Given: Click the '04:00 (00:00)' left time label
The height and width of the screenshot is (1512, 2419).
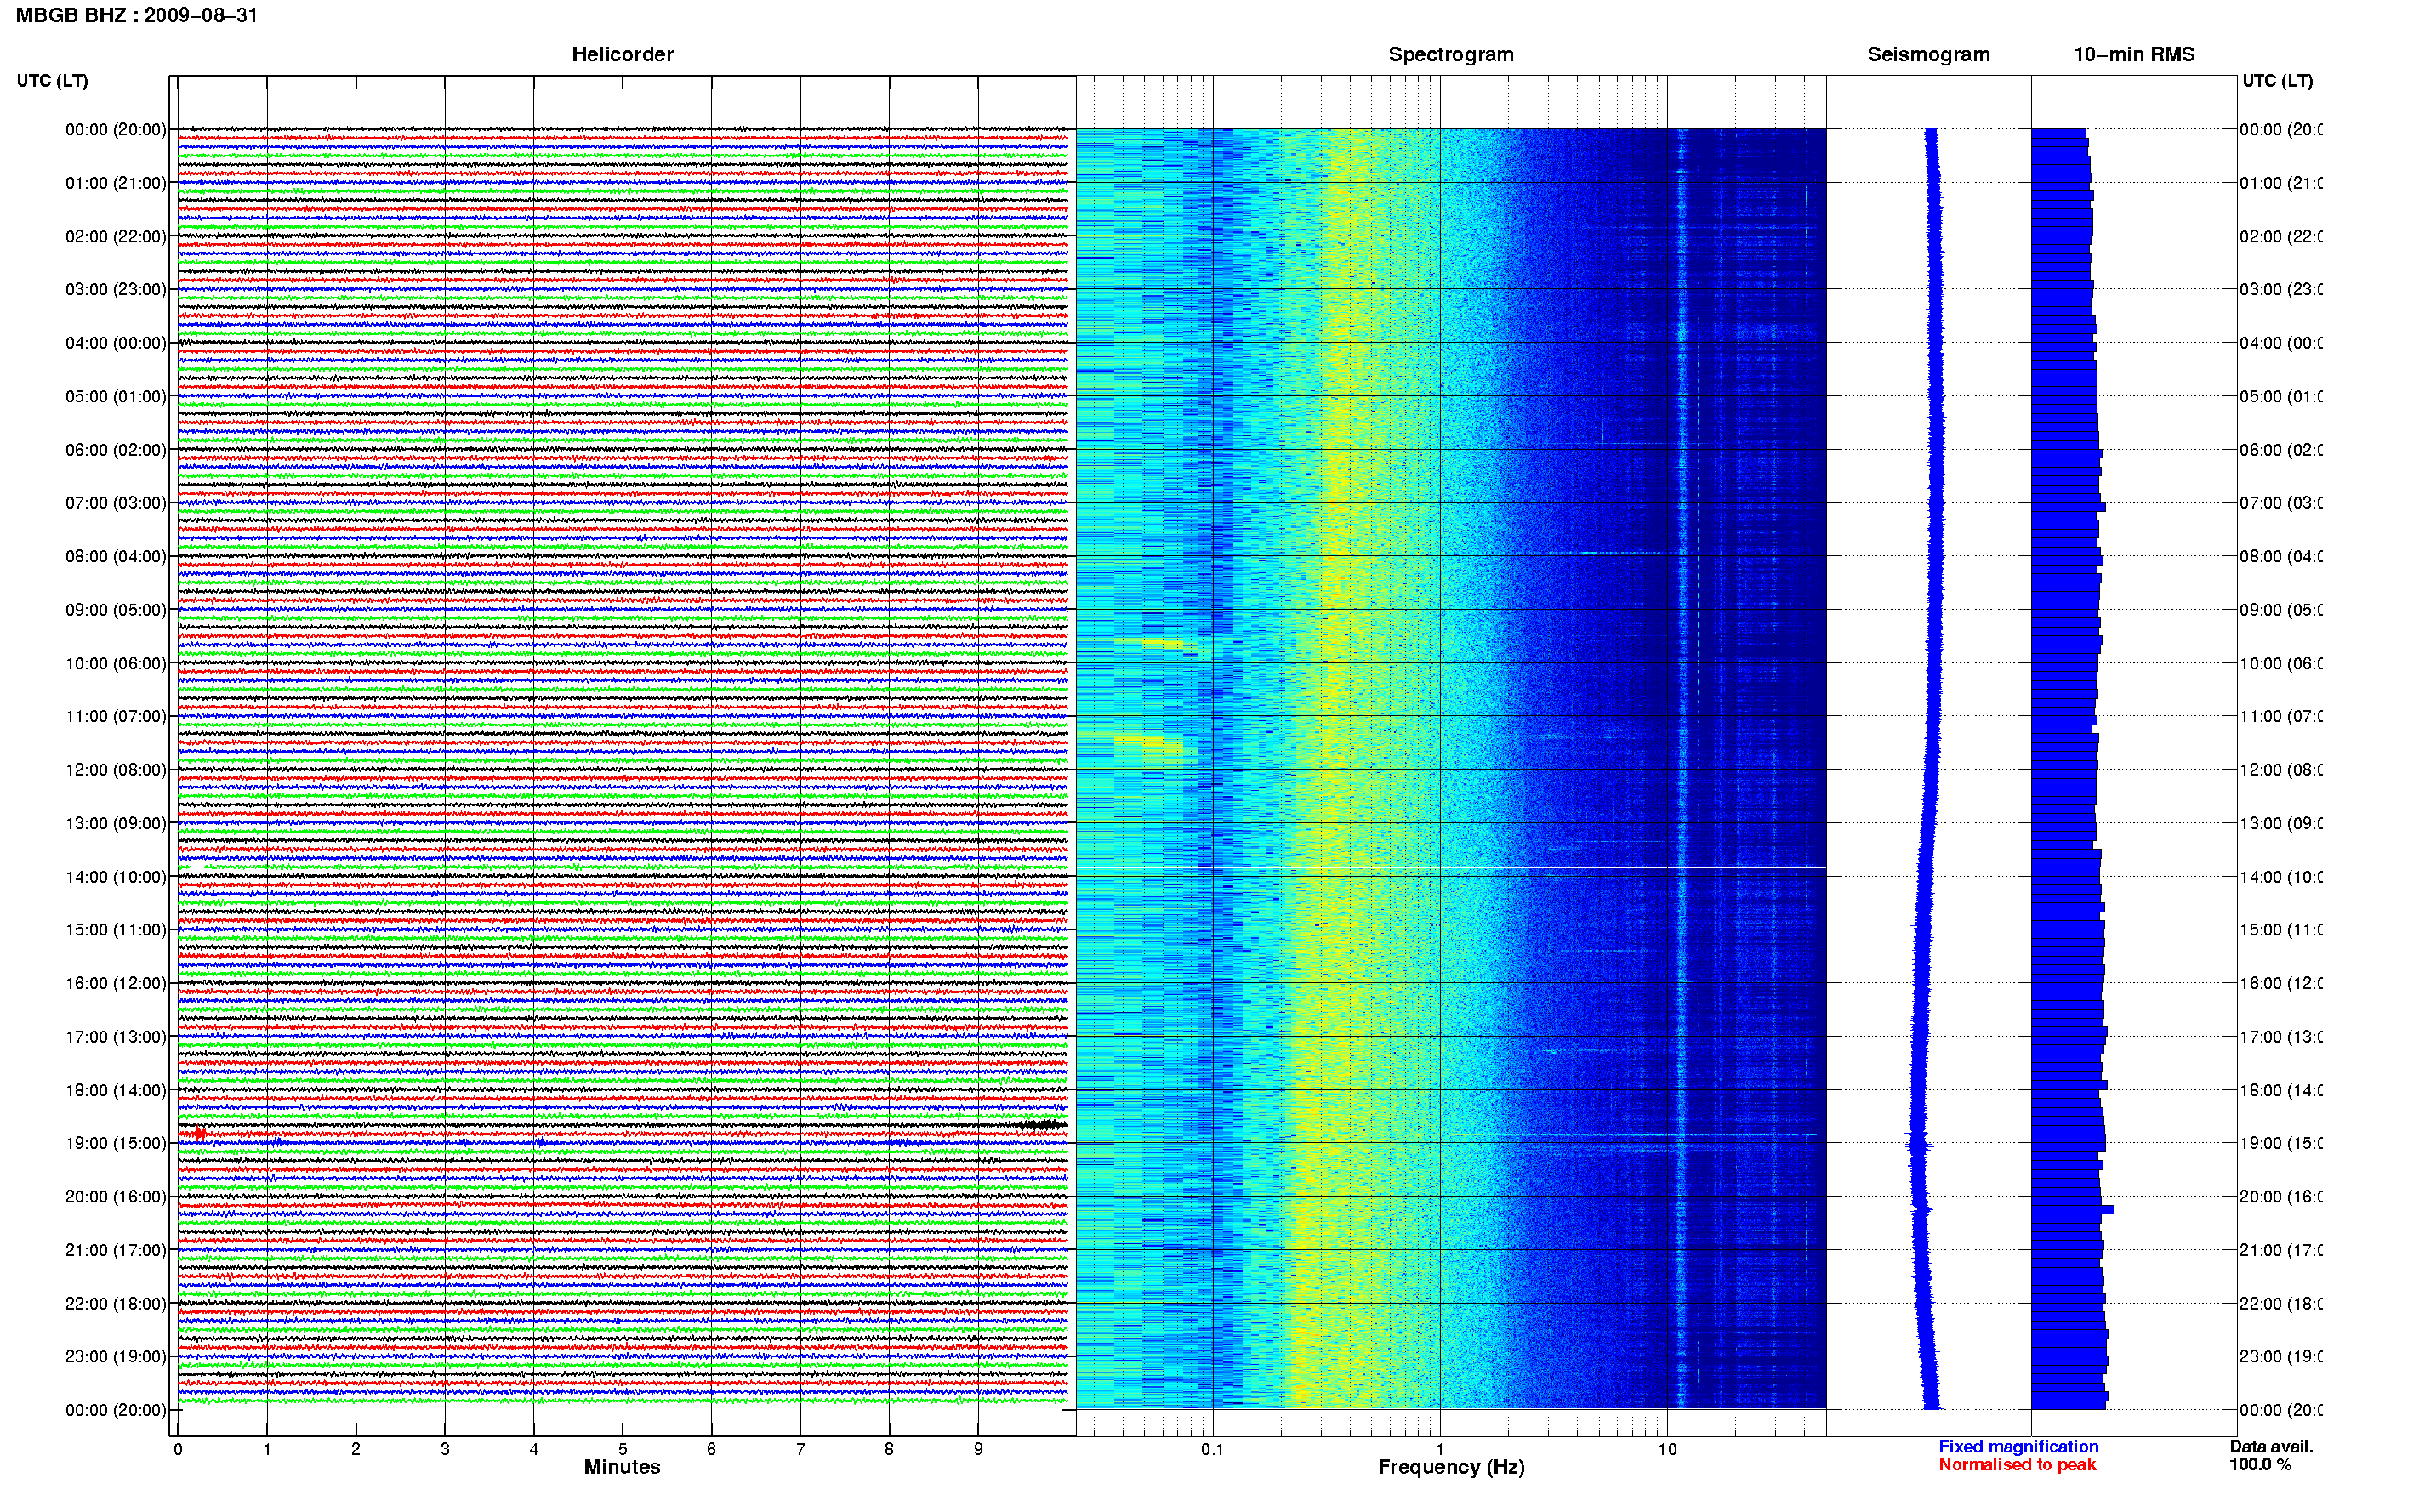Looking at the screenshot, I should coord(116,343).
